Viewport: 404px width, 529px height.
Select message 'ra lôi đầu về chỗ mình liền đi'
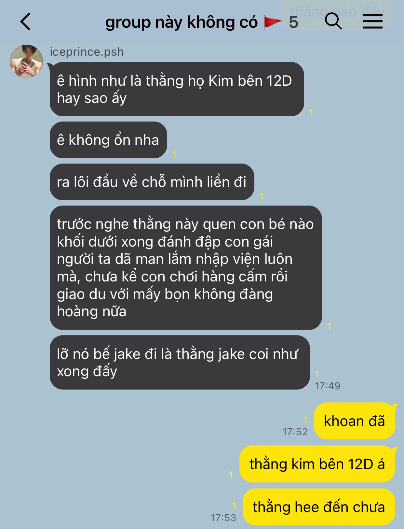[152, 182]
